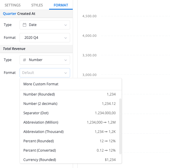Click the format list scrollbar
The width and height of the screenshot is (170, 168).
(x=120, y=126)
